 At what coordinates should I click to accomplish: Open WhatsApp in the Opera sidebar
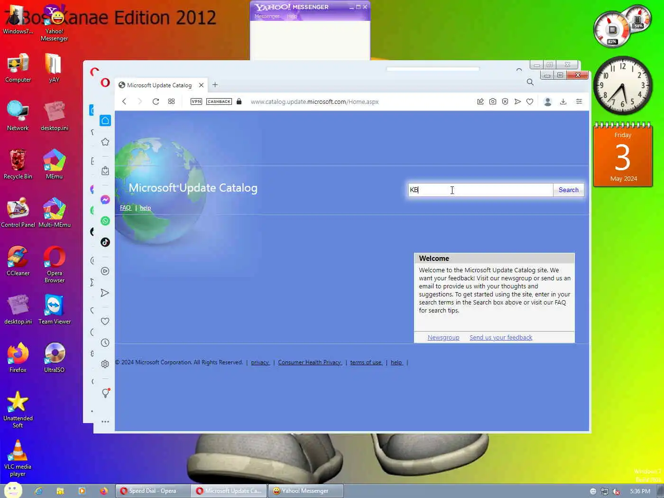tap(105, 221)
